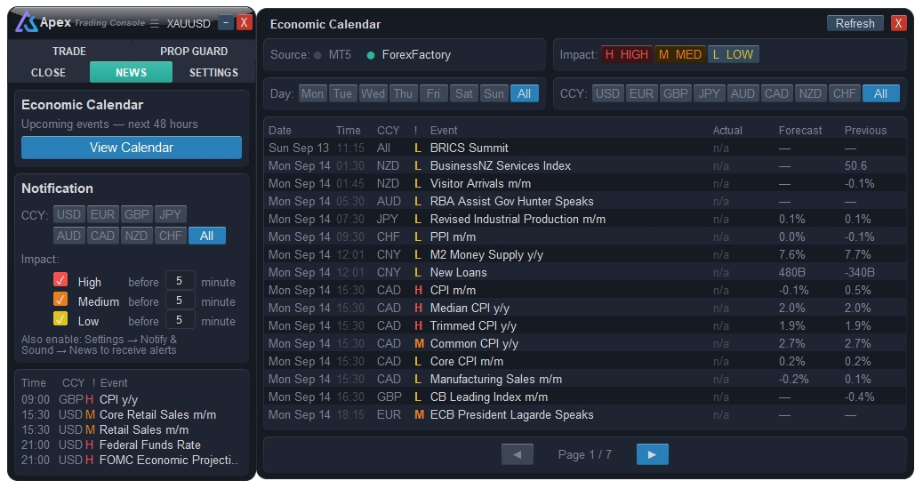Select MT5 source radio
The width and height of the screenshot is (923, 489).
(x=317, y=55)
